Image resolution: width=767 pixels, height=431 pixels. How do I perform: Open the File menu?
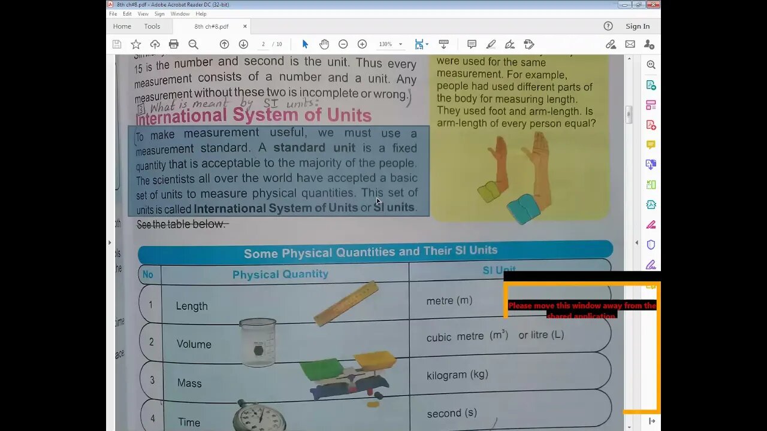(x=113, y=14)
